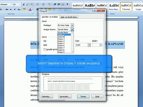Click the Clear Formatting eraser icon
Screen dimensions: 143x107
click(32, 4)
